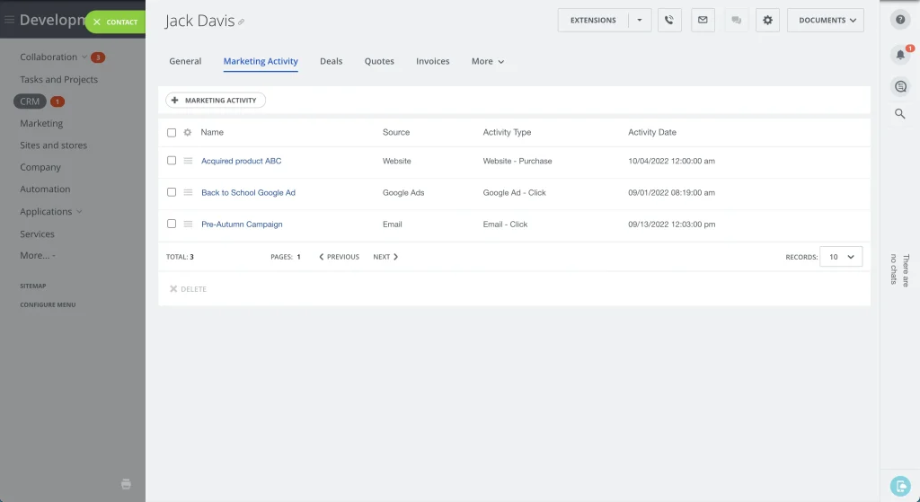Expand the More... sidebar item

[x=38, y=255]
